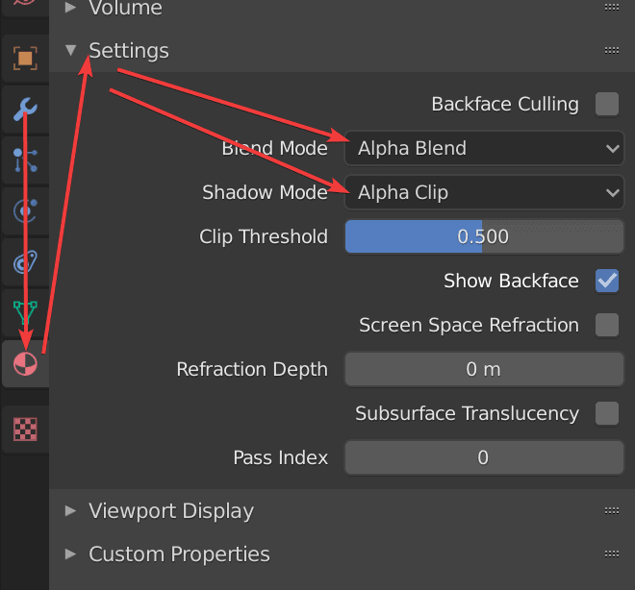
Task: Open the Object Data mesh tab
Action: pos(24,311)
